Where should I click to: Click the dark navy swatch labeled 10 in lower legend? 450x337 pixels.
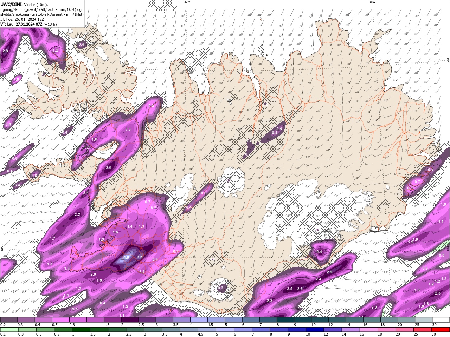click(314, 330)
